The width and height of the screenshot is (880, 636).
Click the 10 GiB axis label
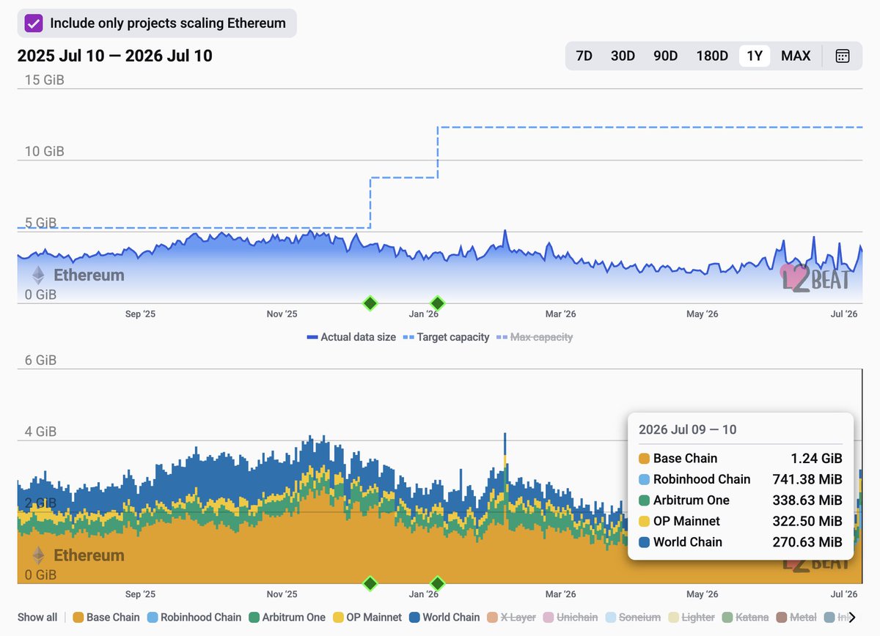point(45,152)
